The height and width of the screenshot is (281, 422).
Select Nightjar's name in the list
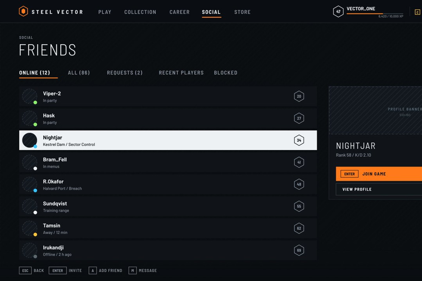click(52, 137)
